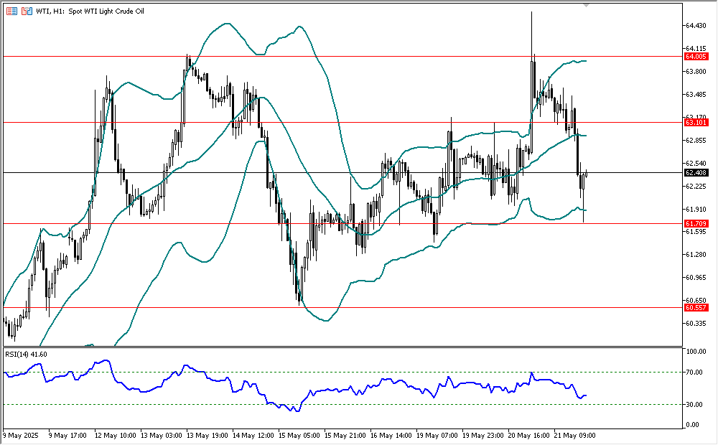Click the '13 May 03:00' time axis label
Screen dimensions: 718x445
[x=161, y=436]
